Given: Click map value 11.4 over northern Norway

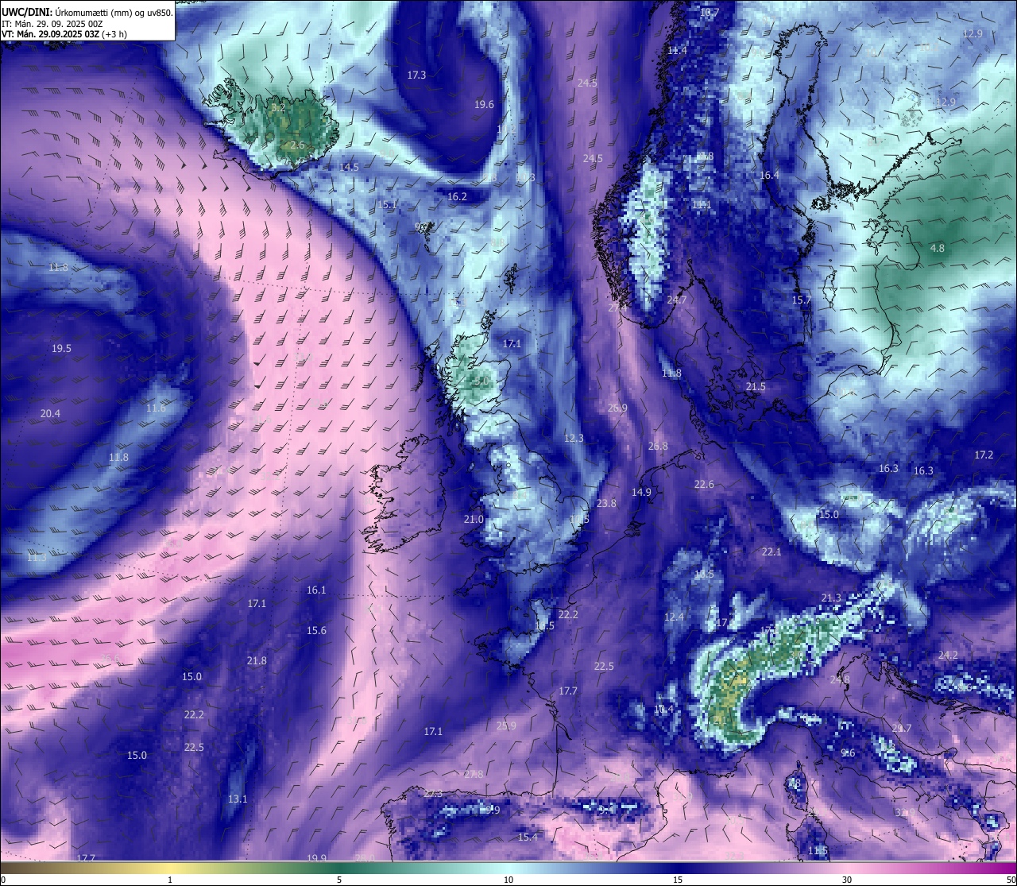Looking at the screenshot, I should point(677,50).
